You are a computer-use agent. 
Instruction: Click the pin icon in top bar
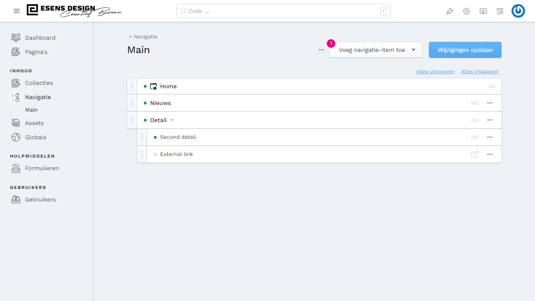click(x=450, y=11)
